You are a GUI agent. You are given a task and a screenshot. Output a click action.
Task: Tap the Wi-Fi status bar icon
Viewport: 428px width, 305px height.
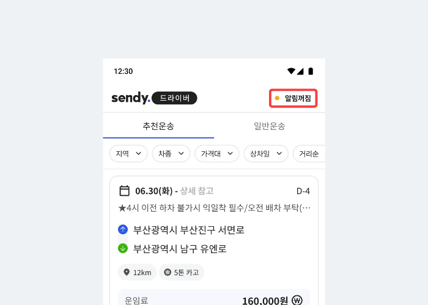click(291, 71)
